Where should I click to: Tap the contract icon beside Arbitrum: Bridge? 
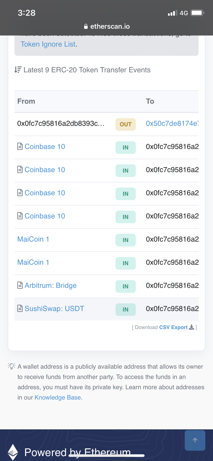[x=20, y=285]
